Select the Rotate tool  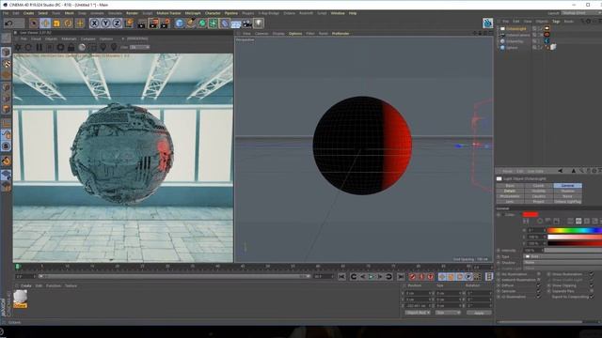tap(68, 23)
